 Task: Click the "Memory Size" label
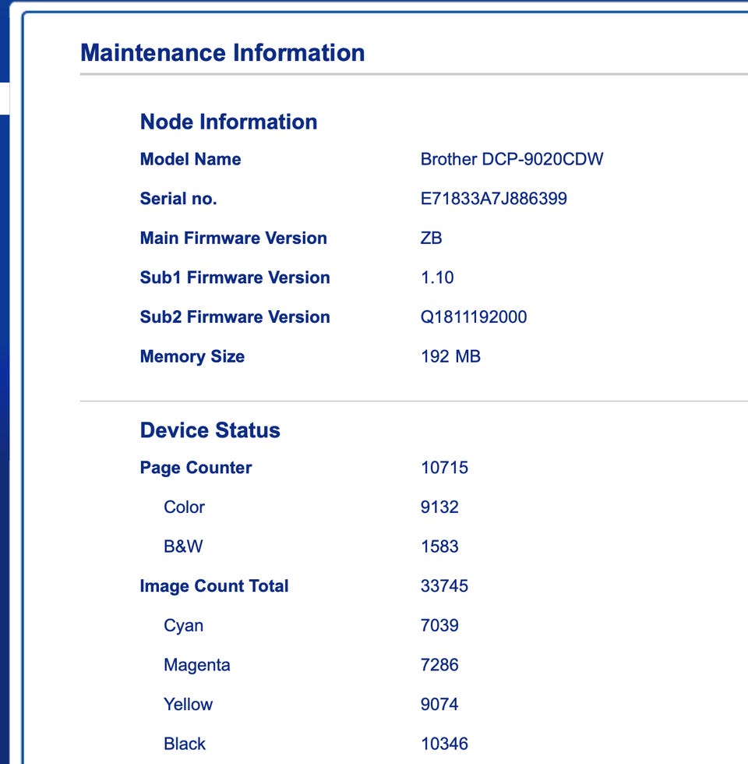192,357
